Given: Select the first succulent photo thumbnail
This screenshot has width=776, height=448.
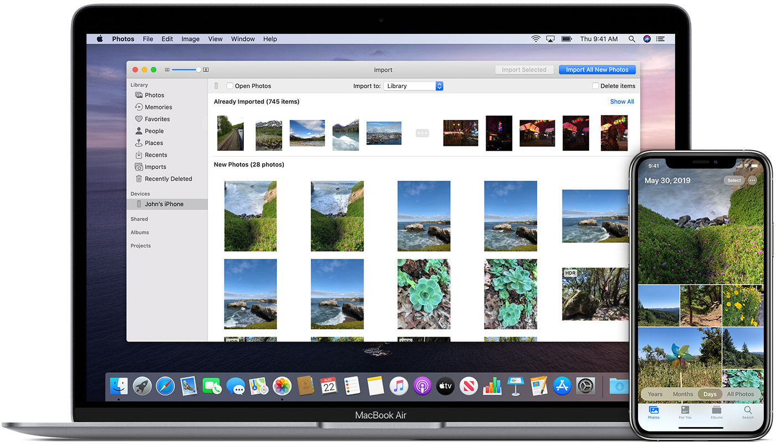Looking at the screenshot, I should point(423,294).
